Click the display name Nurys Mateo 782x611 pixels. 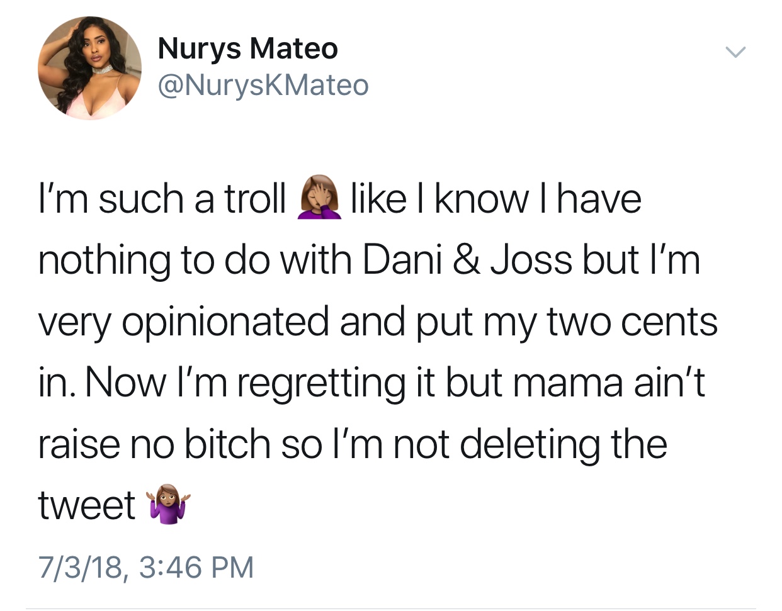247,49
